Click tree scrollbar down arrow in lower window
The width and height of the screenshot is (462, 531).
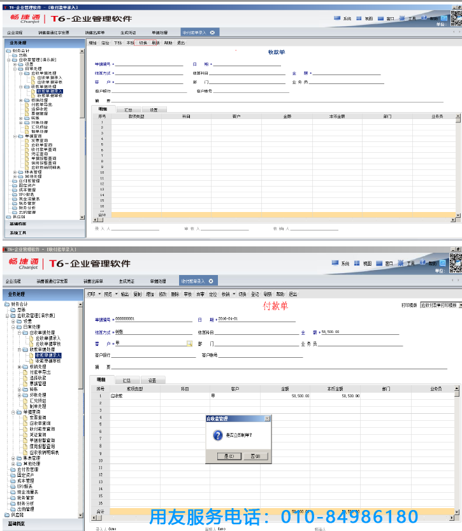click(x=81, y=516)
